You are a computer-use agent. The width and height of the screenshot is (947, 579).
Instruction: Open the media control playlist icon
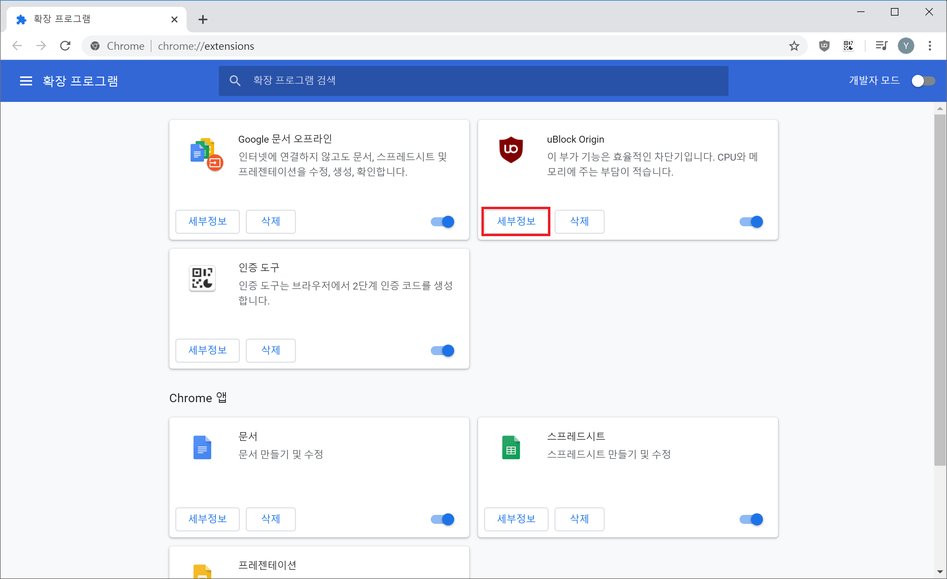click(881, 46)
